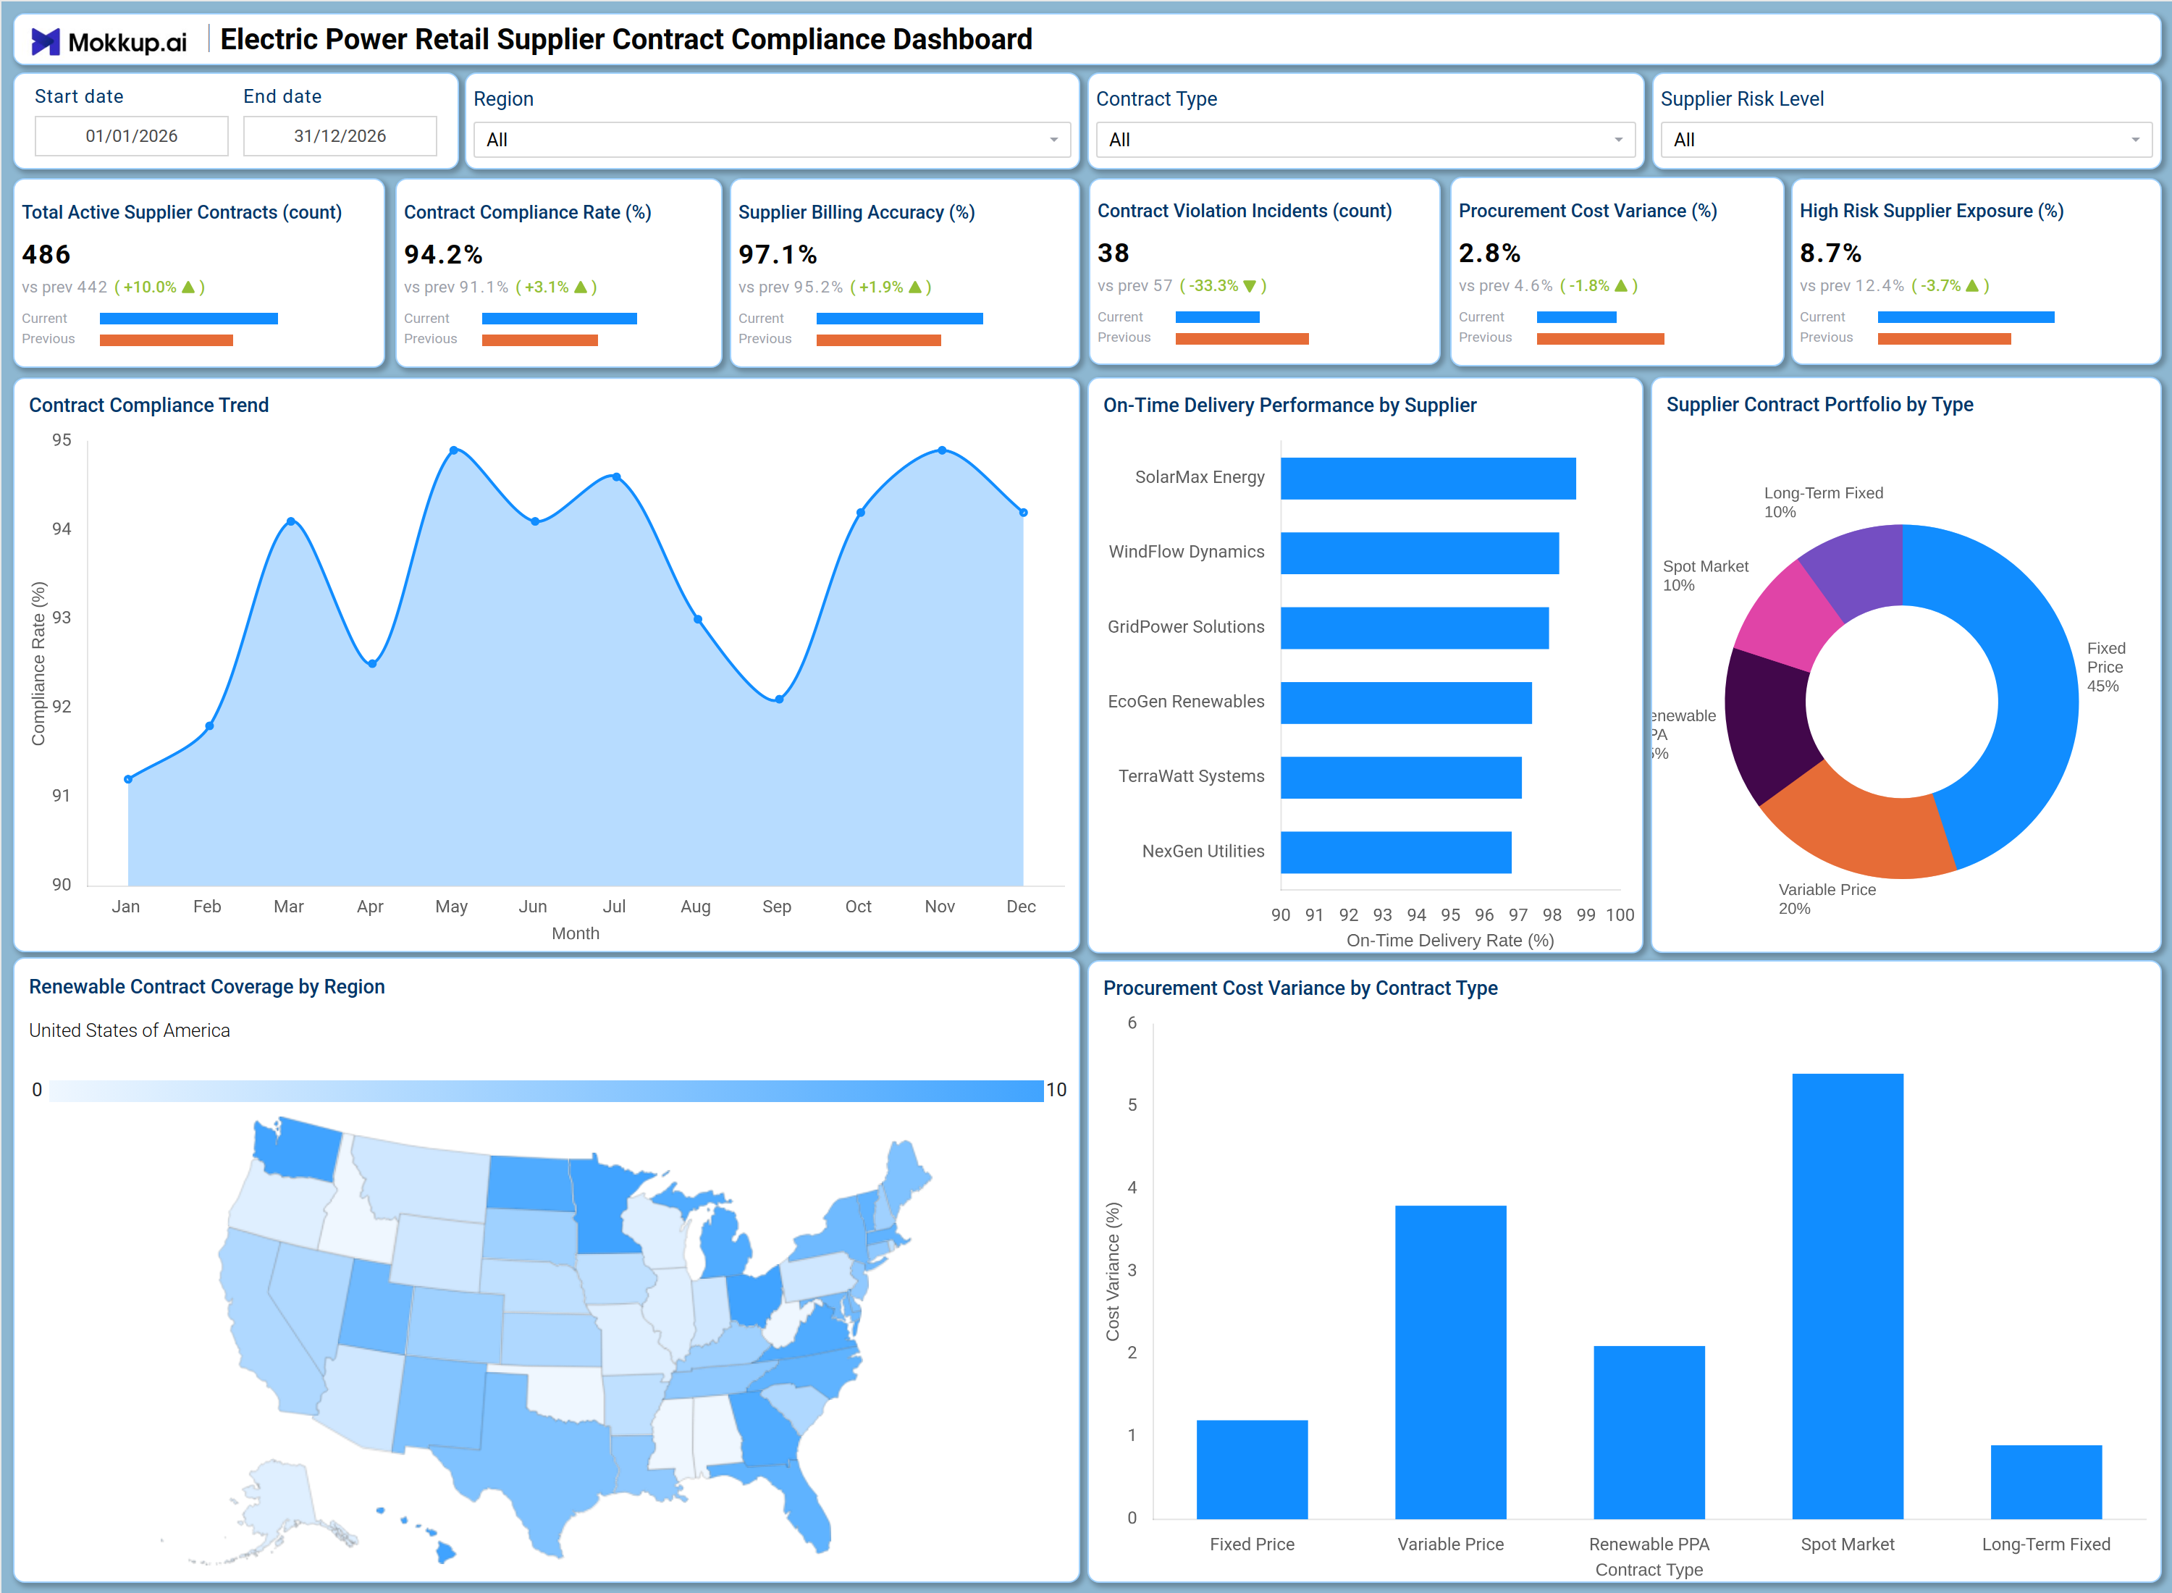Screen dimensions: 2172x1593
Task: Click the Procurement Cost Variance by Contract Type title
Action: pos(1300,988)
